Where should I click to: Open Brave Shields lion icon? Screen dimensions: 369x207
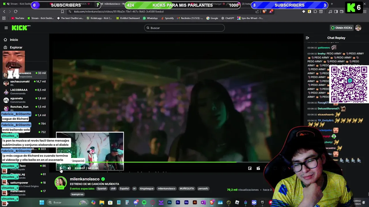(x=264, y=11)
